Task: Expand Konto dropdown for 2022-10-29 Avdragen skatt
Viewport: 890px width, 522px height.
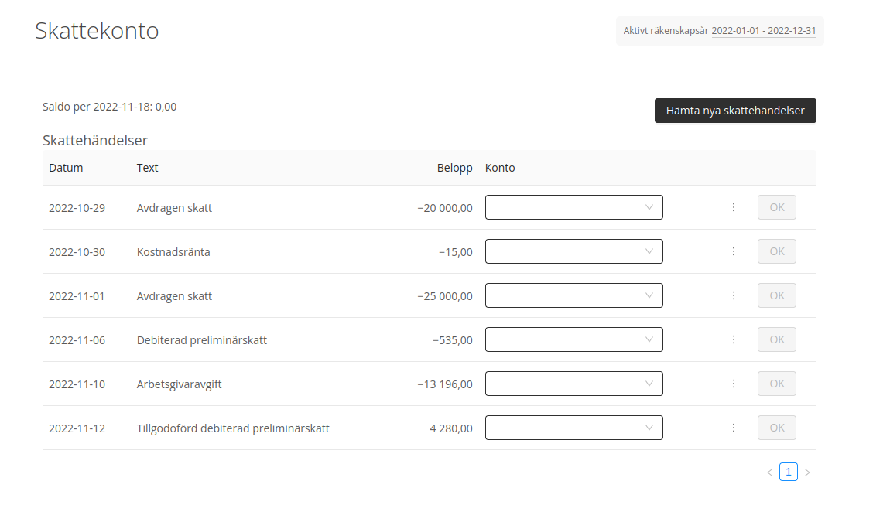Action: 573,207
